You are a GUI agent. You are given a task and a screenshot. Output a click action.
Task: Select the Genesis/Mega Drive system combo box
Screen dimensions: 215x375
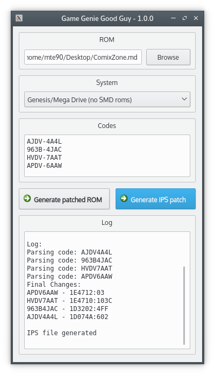(x=107, y=99)
